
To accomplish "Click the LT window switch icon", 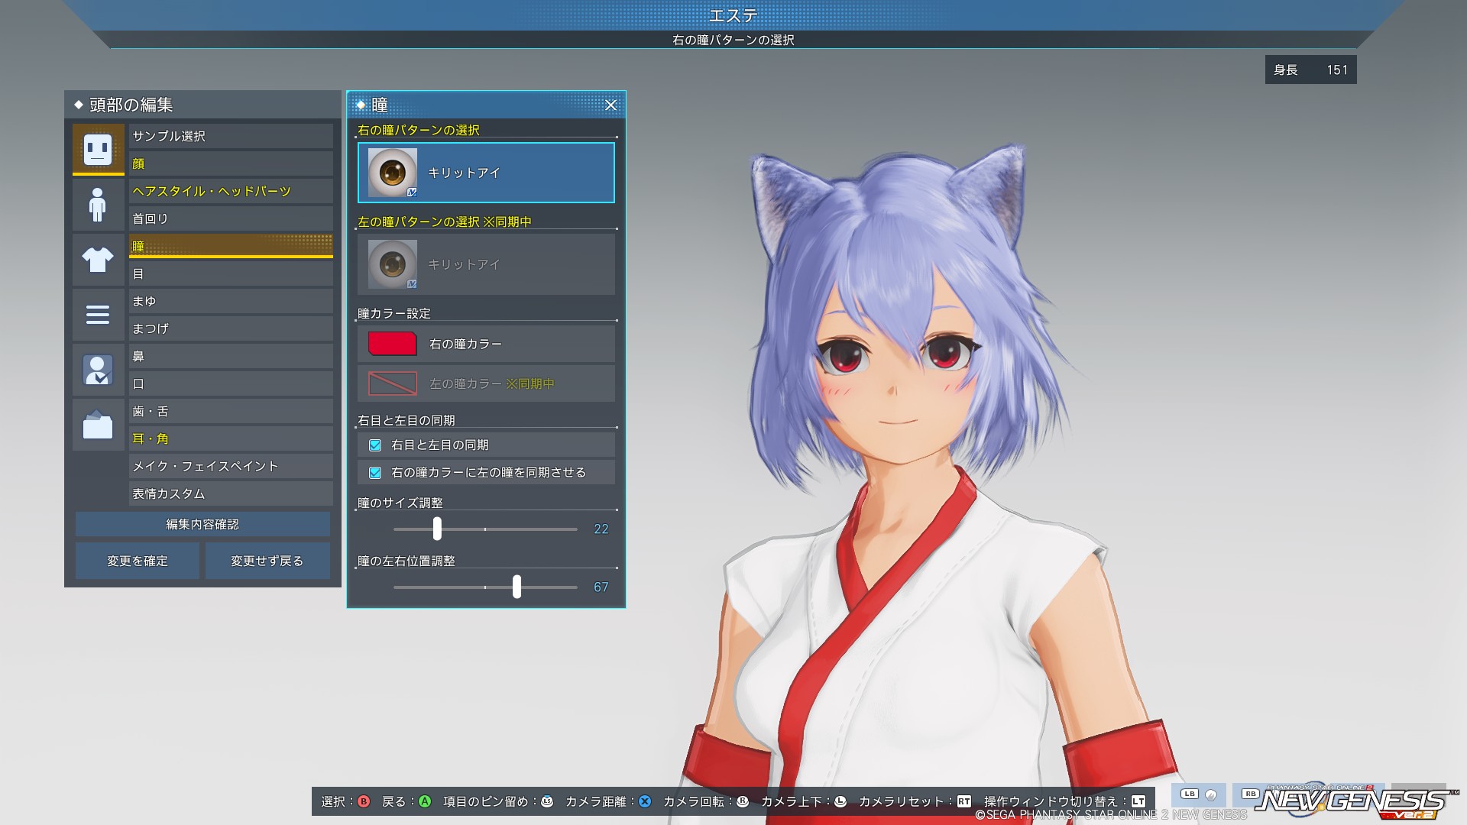I will [1138, 801].
